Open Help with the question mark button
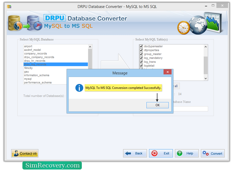Image resolution: width=233 pixels, height=170 pixels. point(187,153)
